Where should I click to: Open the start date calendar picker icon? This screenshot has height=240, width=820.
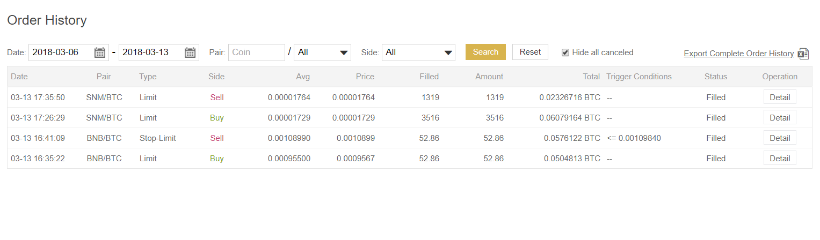(100, 52)
